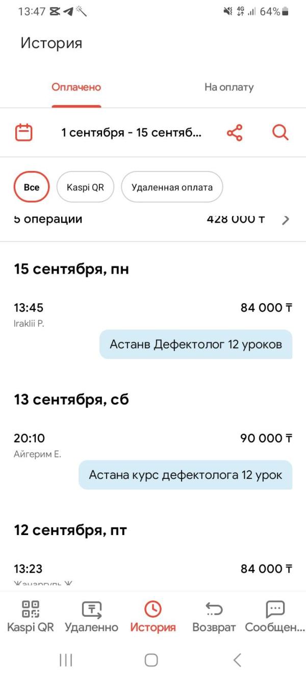Select the История clock icon

coord(152,610)
